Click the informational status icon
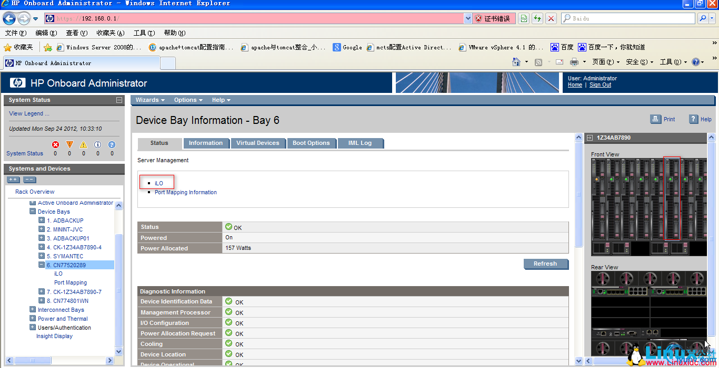Screen dimensions: 719x368 (x=97, y=145)
